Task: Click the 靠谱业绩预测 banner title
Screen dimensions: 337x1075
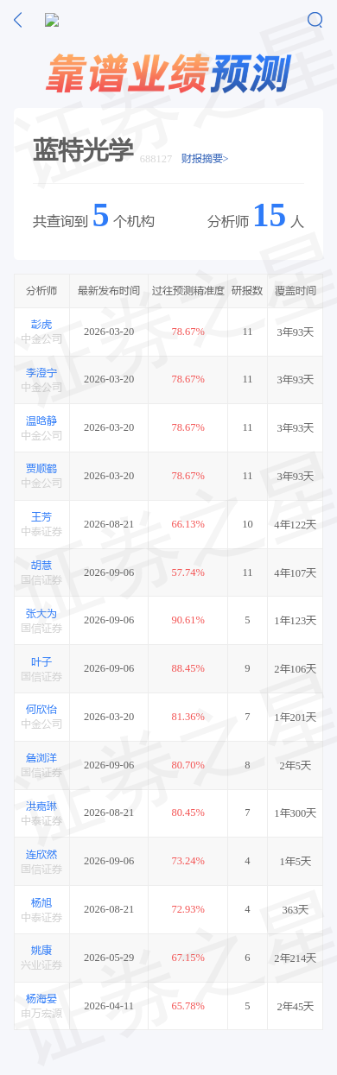Action: click(x=168, y=73)
